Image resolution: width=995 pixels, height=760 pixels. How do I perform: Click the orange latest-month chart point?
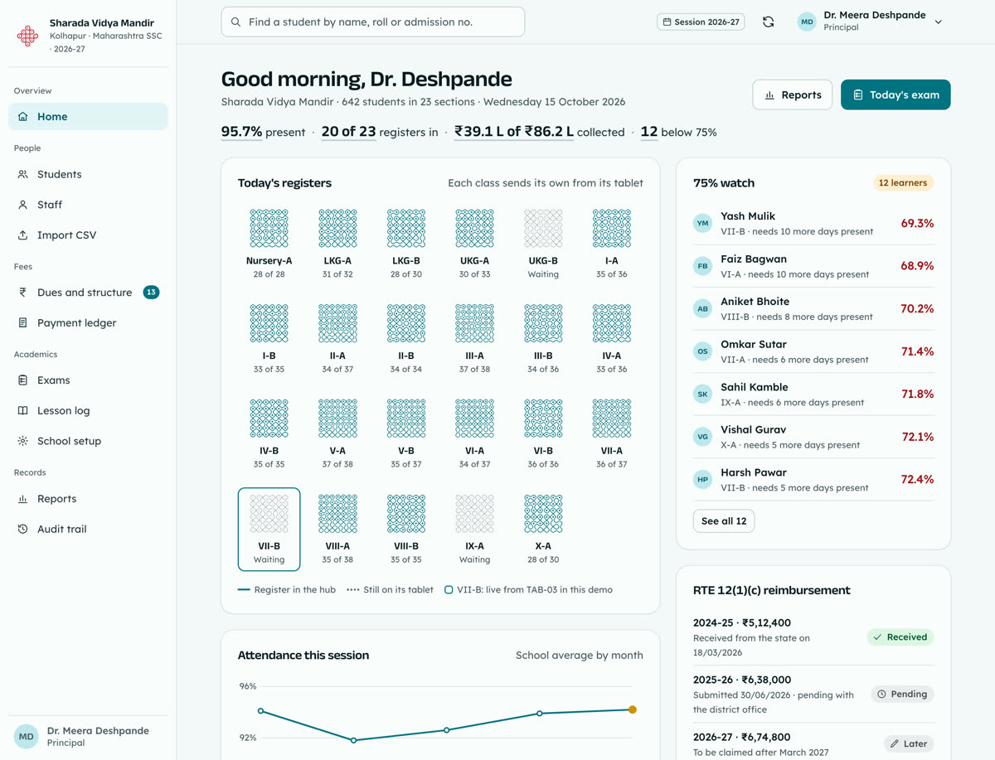[633, 709]
